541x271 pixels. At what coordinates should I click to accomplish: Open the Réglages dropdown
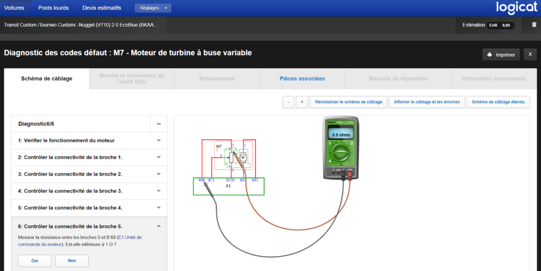(x=153, y=8)
